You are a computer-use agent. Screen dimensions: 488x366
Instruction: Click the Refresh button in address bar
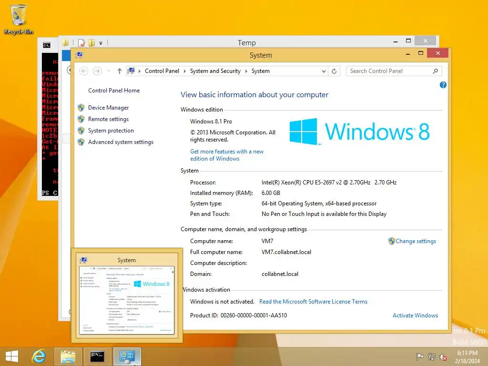tap(334, 71)
